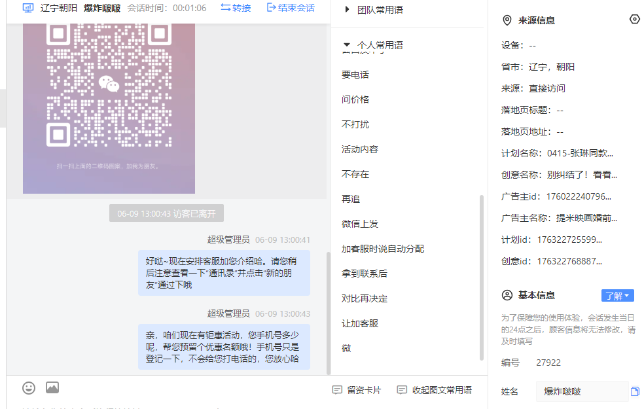Click the image upload icon
Image resolution: width=644 pixels, height=409 pixels.
52,387
